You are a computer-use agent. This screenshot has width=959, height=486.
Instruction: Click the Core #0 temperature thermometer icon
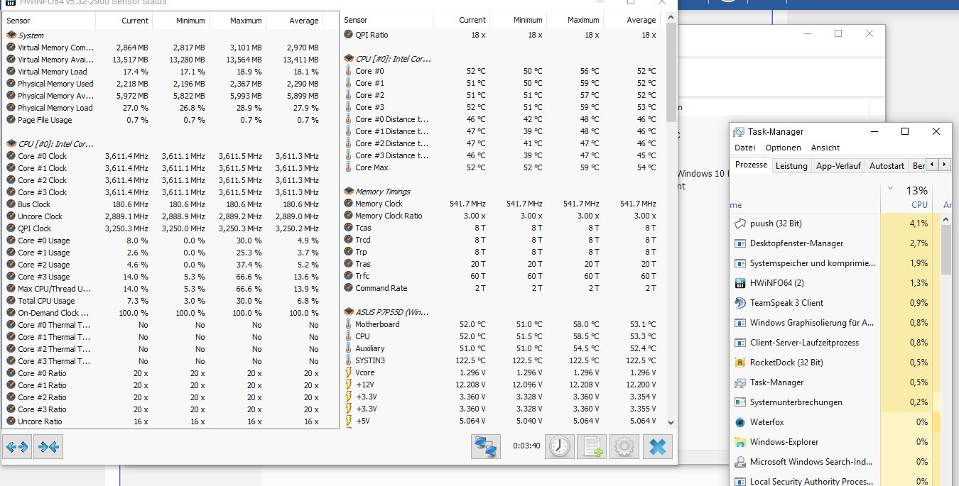point(349,71)
